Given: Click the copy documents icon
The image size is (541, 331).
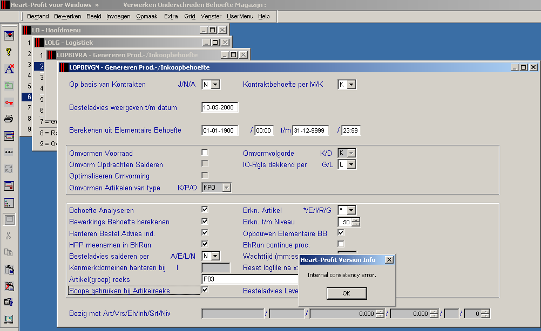Looking at the screenshot, I should click(x=9, y=253).
